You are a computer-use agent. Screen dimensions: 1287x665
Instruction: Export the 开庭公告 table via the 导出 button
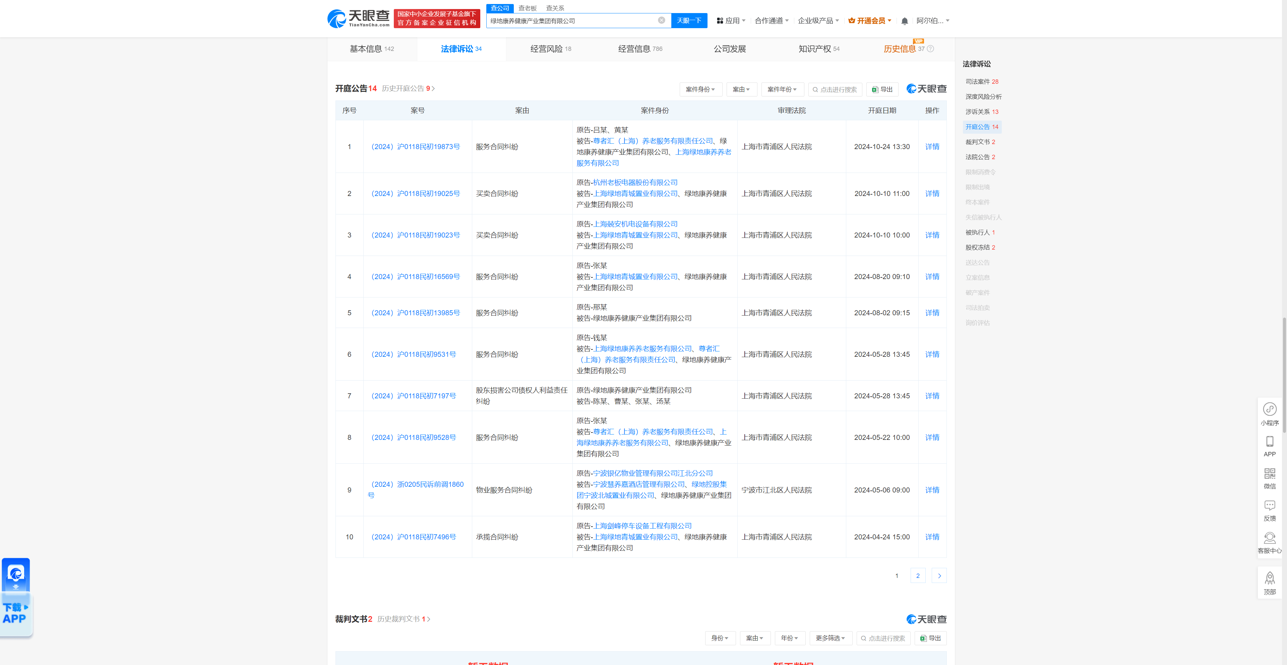(882, 89)
